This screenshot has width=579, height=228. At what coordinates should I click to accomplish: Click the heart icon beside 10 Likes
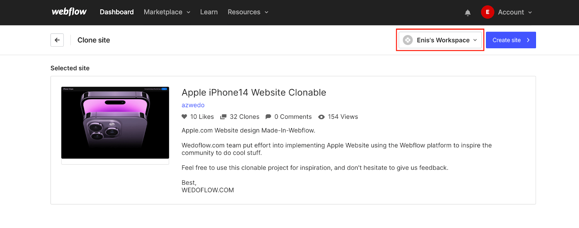[x=184, y=117]
